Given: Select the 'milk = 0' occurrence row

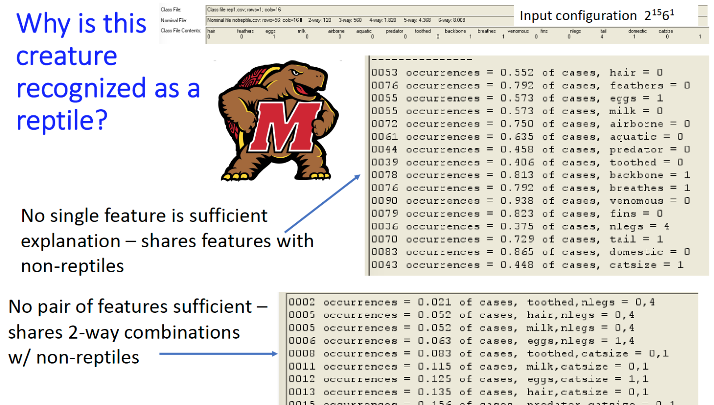Looking at the screenshot, I should pos(518,111).
